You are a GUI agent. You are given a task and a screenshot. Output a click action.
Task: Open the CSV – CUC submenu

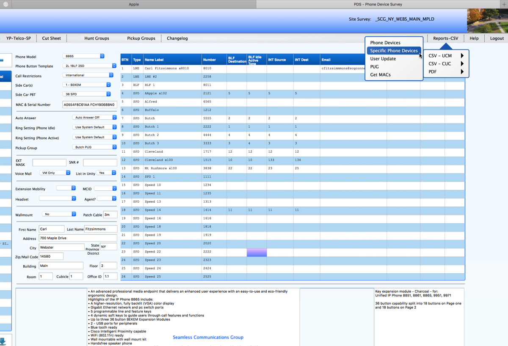click(x=440, y=64)
